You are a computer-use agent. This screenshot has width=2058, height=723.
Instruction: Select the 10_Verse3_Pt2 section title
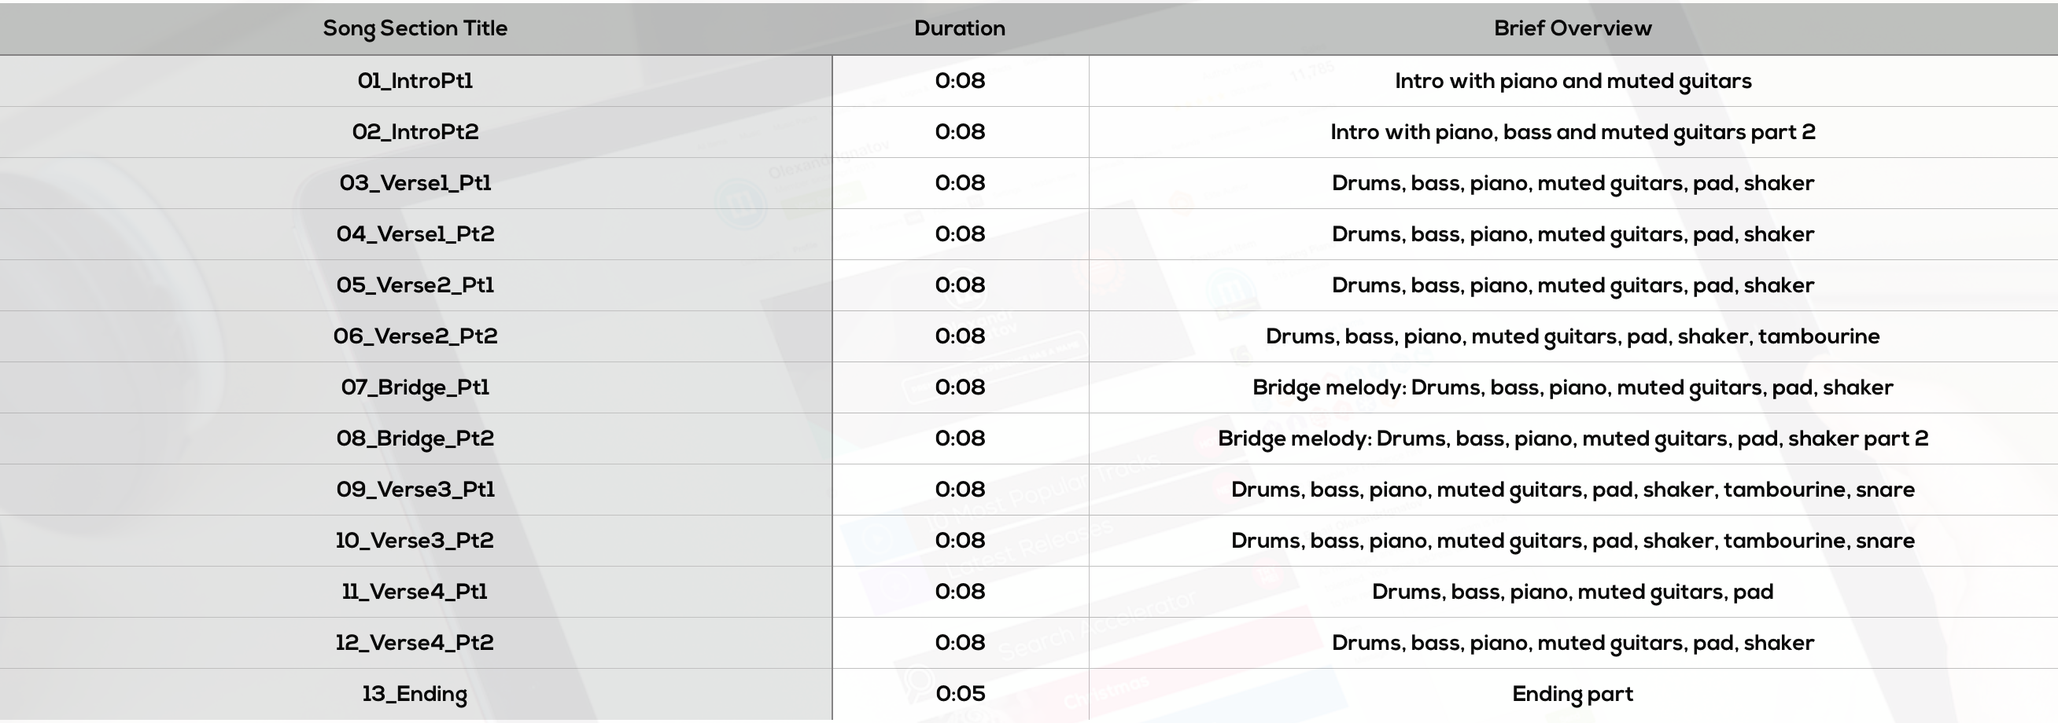click(415, 540)
